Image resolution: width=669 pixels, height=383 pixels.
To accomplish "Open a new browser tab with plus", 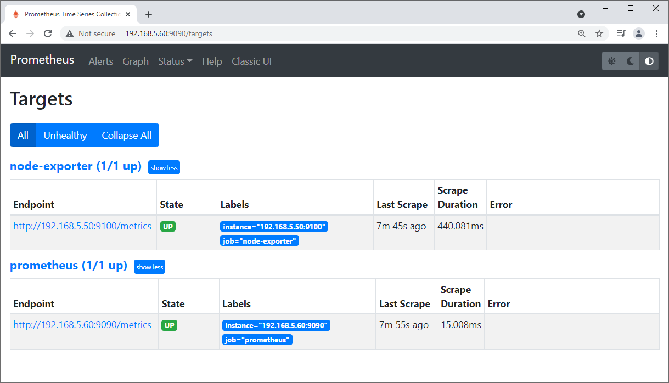I will pos(149,14).
